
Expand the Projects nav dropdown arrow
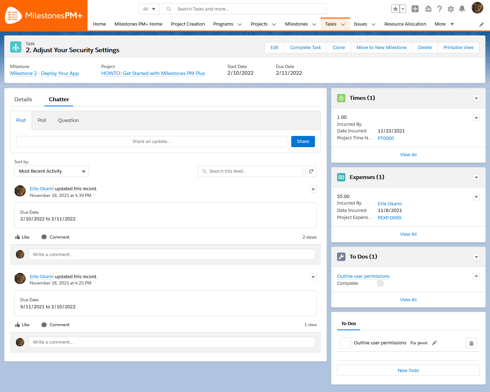coord(274,24)
